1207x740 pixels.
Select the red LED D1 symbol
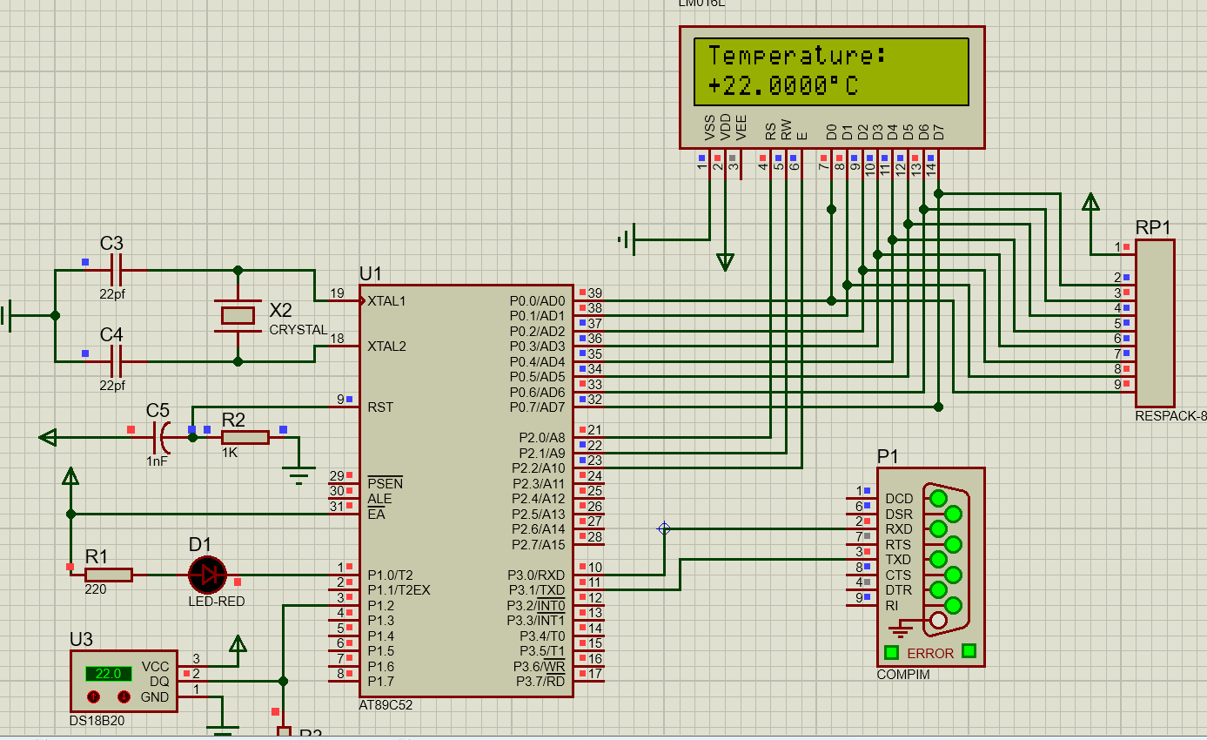coord(207,574)
